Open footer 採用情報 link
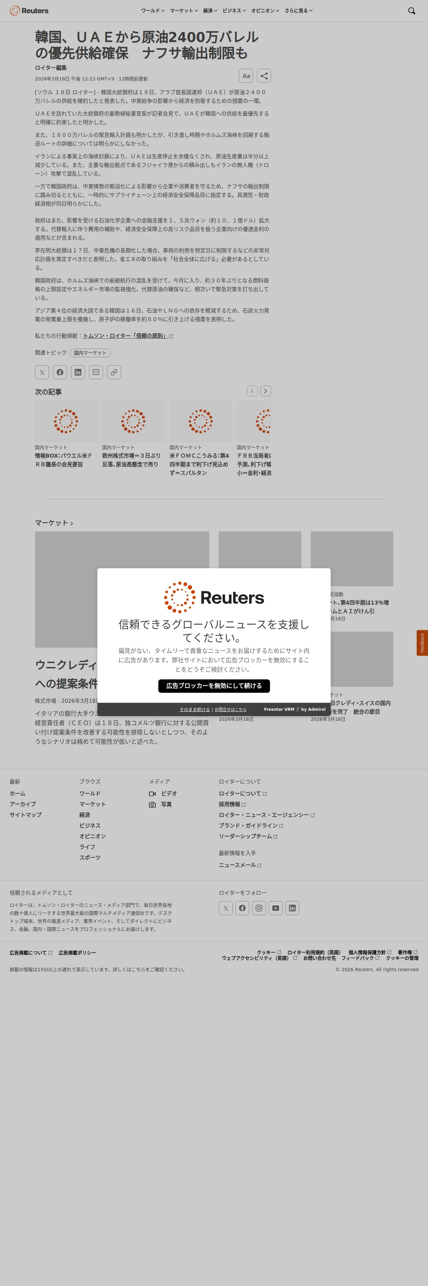 pyautogui.click(x=232, y=804)
